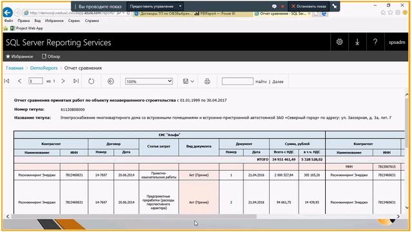Open sharing toolbar chat icon
This screenshot has width=412, height=232.
(274, 6)
